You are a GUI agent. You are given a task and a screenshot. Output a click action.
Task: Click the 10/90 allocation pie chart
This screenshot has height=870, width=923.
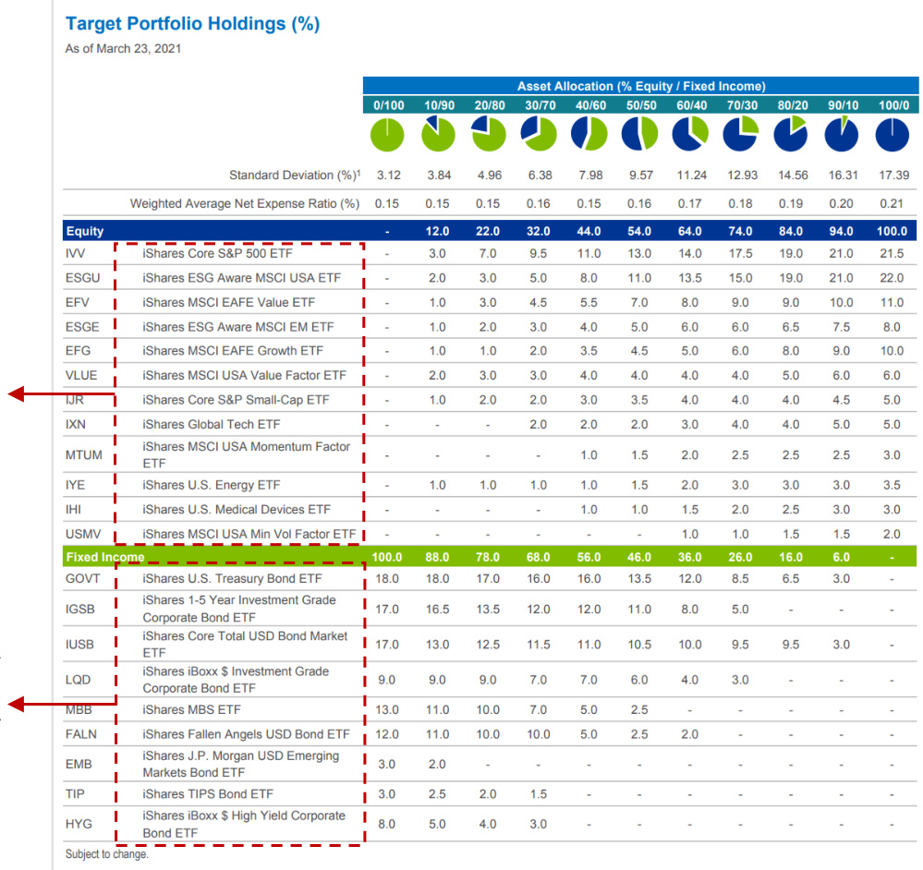point(439,136)
